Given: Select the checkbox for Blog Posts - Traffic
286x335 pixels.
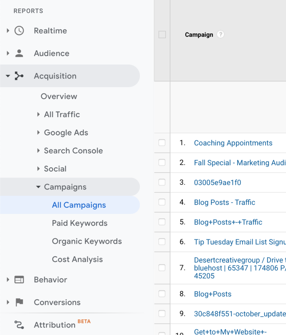Looking at the screenshot, I should tap(162, 202).
